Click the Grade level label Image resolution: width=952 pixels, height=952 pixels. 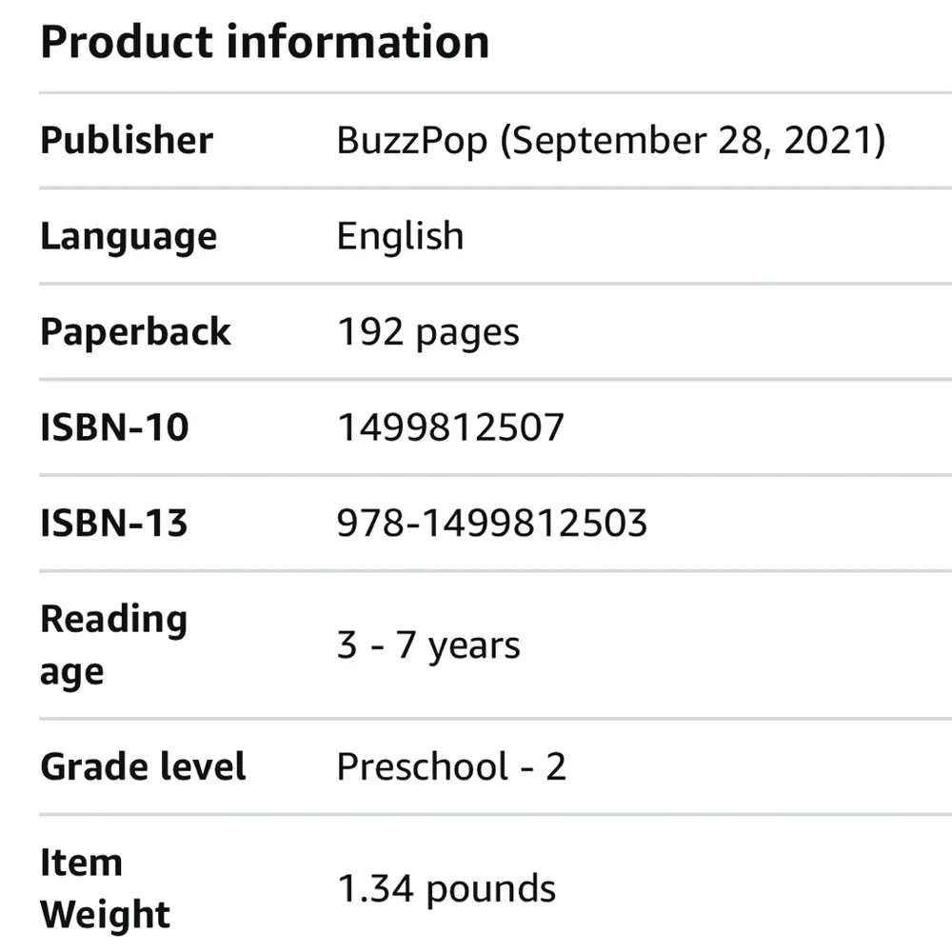click(x=143, y=767)
